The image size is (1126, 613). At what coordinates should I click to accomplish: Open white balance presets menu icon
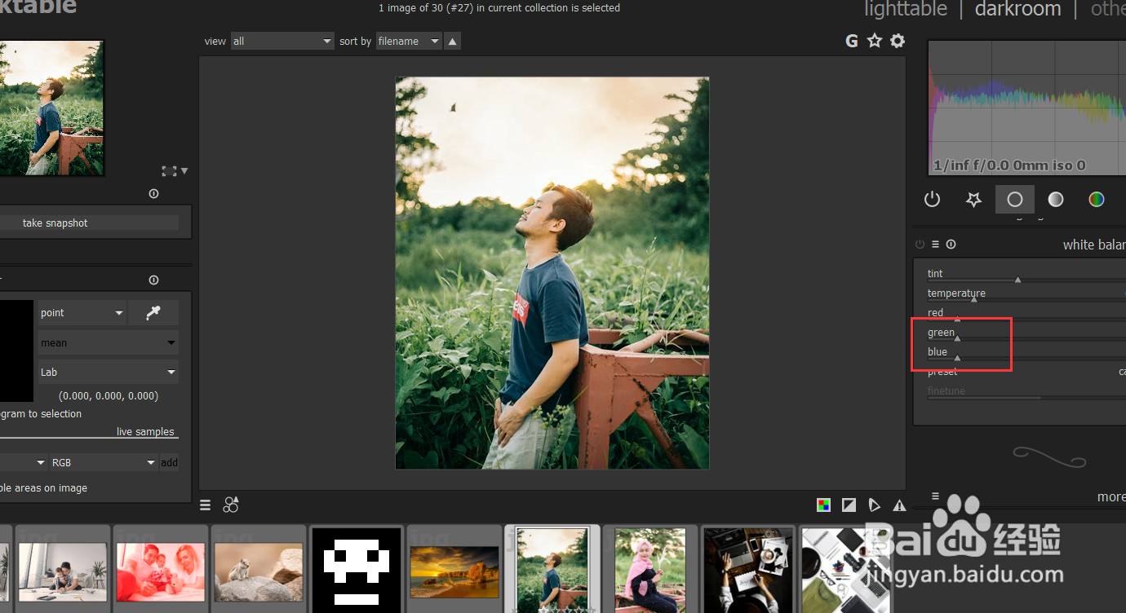(936, 245)
